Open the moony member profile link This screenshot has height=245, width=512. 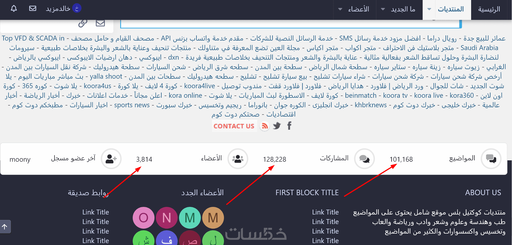pyautogui.click(x=20, y=159)
